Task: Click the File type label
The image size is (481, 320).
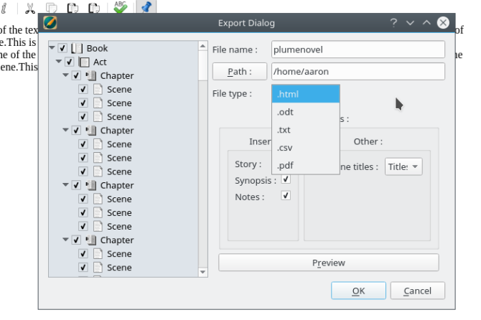Action: pos(232,93)
